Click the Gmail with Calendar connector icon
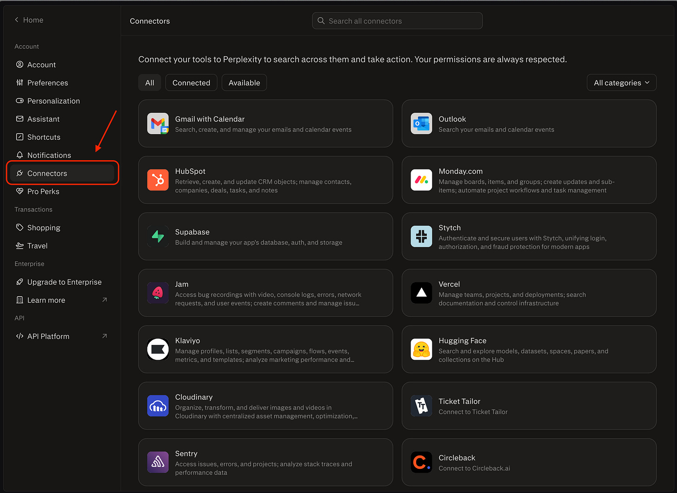This screenshot has width=677, height=493. 158,123
